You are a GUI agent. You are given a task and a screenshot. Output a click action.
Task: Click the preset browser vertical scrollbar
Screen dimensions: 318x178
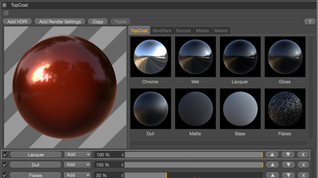click(311, 88)
